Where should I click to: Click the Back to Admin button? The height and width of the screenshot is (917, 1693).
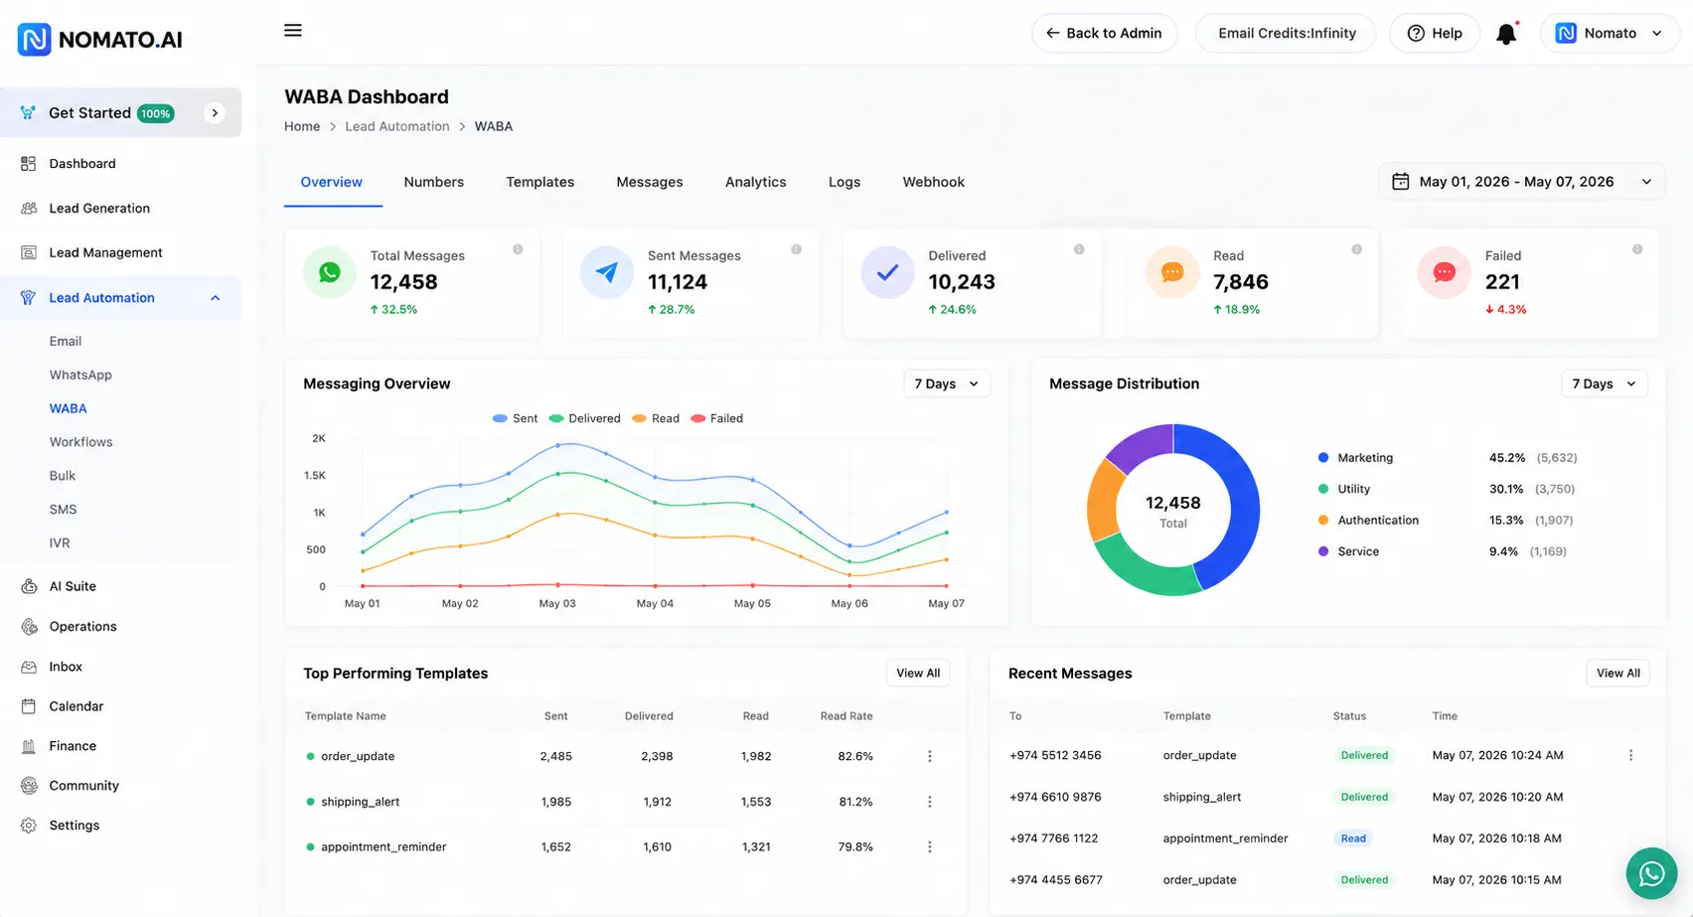pos(1105,34)
